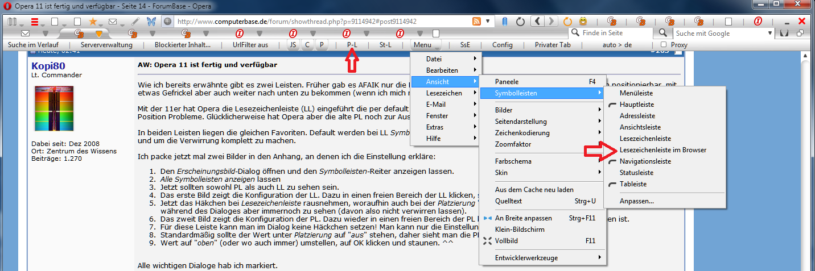Click the blue pill-shaped icon after address bar

tap(504, 22)
